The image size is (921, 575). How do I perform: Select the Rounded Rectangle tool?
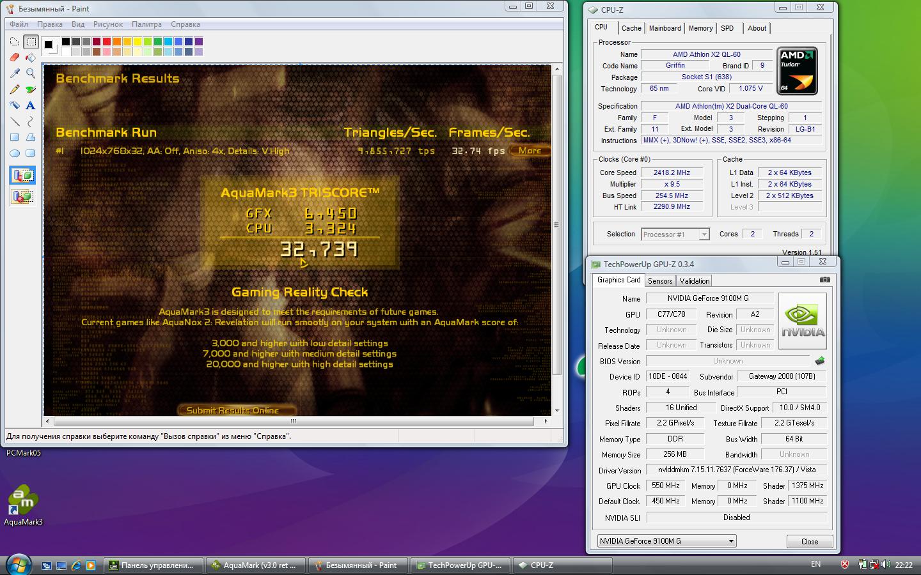click(x=31, y=153)
